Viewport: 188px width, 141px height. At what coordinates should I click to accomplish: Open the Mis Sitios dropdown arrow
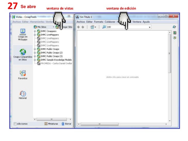pyautogui.click(x=53, y=27)
